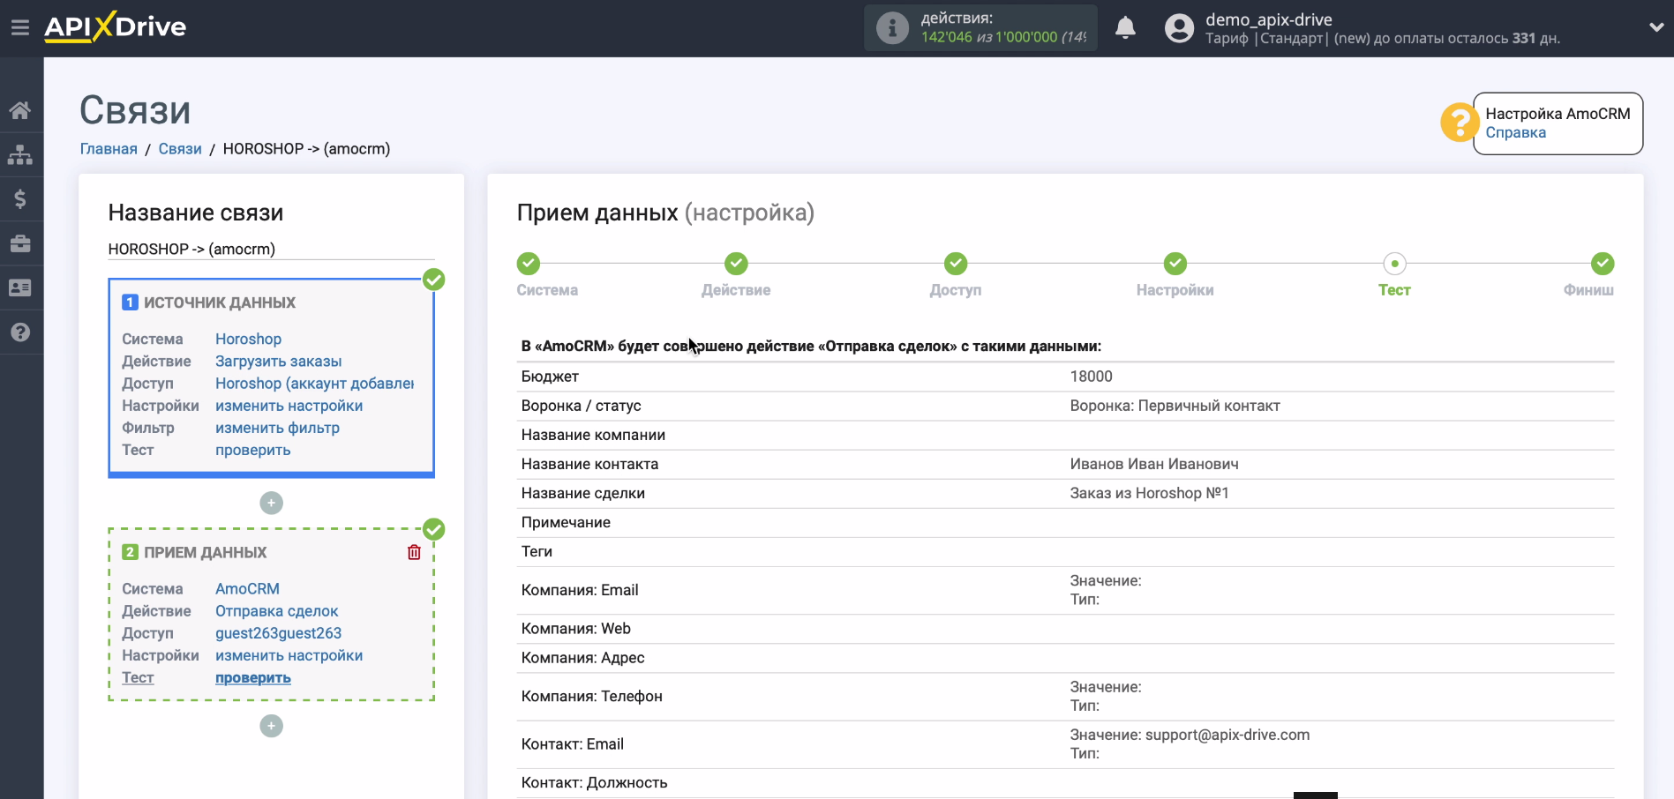Click the orange question mark help icon
The width and height of the screenshot is (1674, 799).
click(1459, 123)
